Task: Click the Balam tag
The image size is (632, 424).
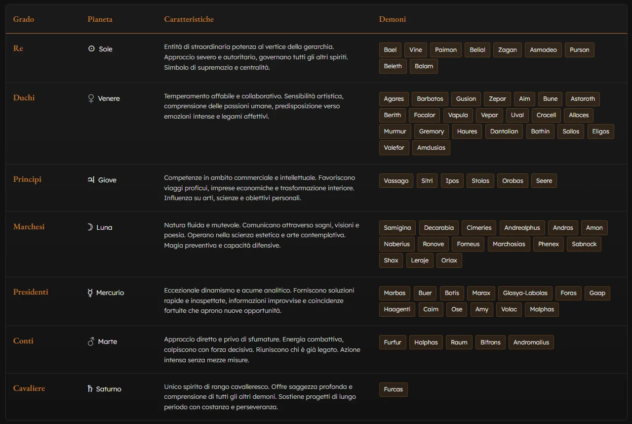Action: point(424,66)
